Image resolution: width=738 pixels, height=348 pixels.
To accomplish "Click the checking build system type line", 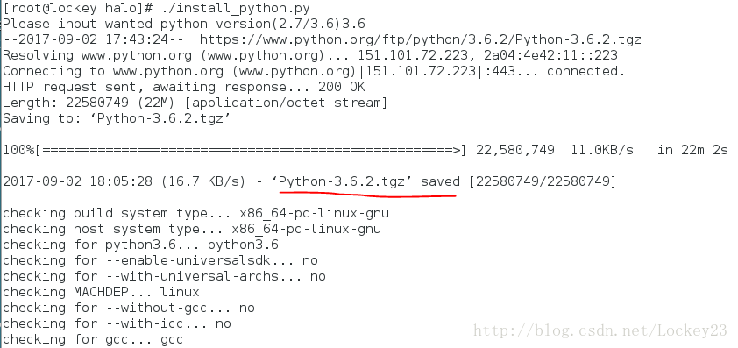I will 195,213.
